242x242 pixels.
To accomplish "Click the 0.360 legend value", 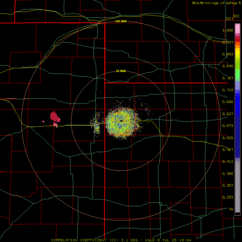I will coord(228,174).
